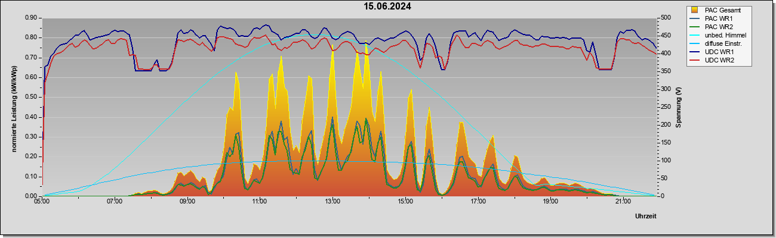
Task: Click the 0.50 left axis value
Action: 32,97
